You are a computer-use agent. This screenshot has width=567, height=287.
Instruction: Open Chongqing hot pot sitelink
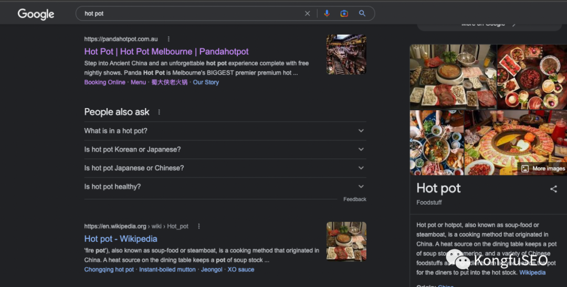(x=109, y=269)
